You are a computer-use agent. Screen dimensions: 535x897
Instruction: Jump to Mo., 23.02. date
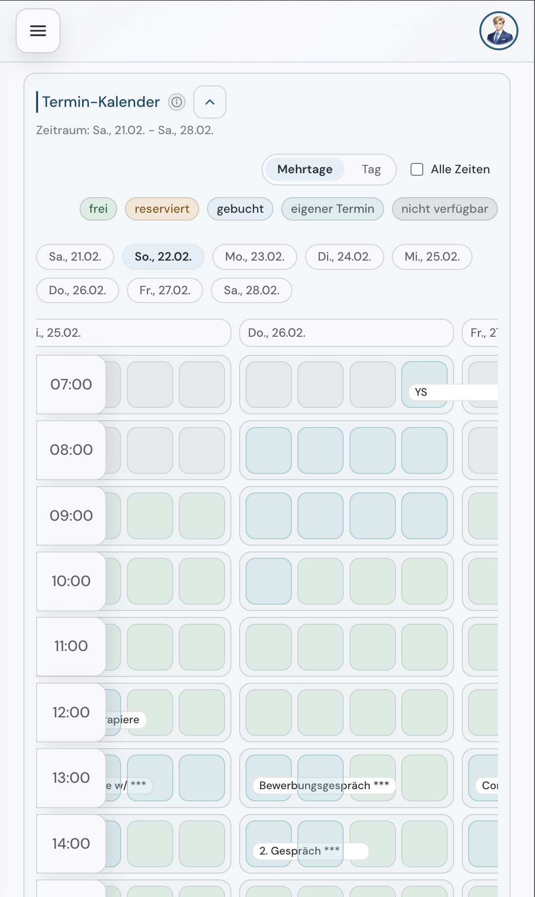(255, 257)
